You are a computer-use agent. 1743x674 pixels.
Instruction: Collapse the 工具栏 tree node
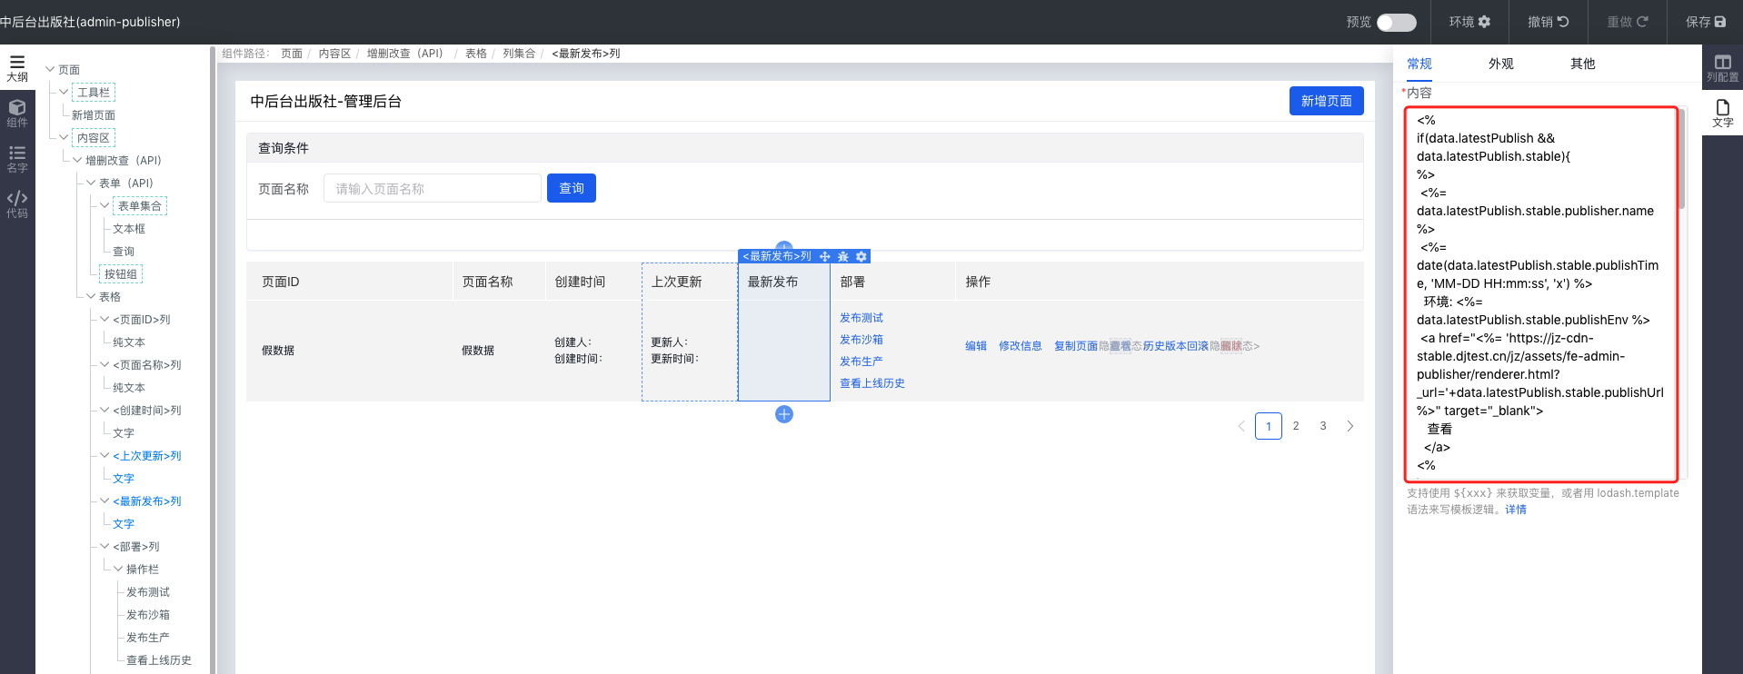64,92
